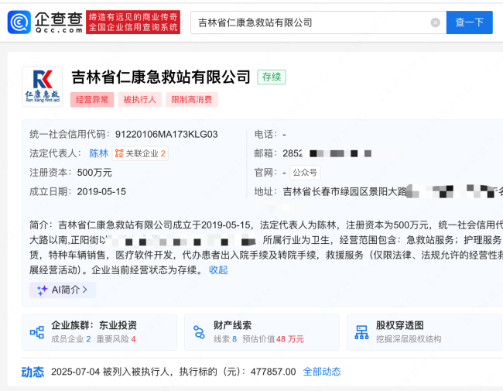Expand the AI简介 chevron

click(x=85, y=290)
